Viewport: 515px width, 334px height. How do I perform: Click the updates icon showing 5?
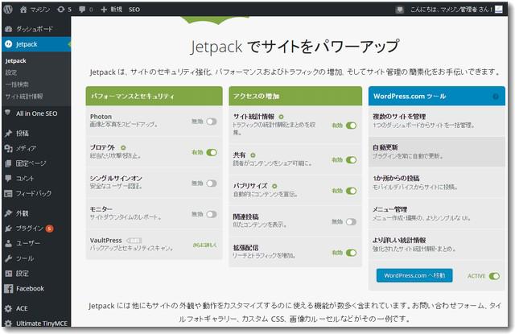[61, 10]
